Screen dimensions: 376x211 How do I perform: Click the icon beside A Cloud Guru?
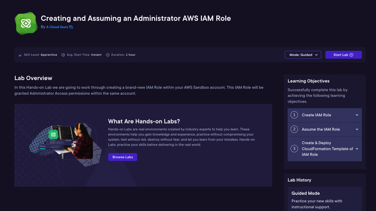click(71, 27)
